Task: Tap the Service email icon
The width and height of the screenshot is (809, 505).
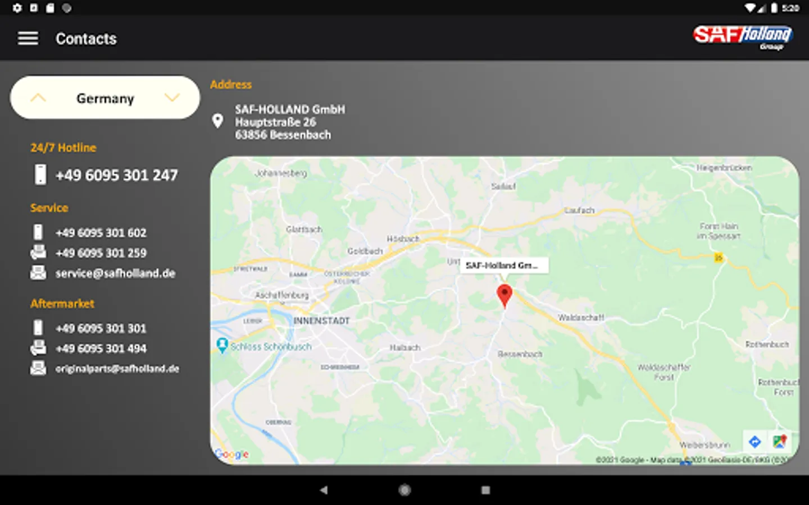Action: (38, 273)
